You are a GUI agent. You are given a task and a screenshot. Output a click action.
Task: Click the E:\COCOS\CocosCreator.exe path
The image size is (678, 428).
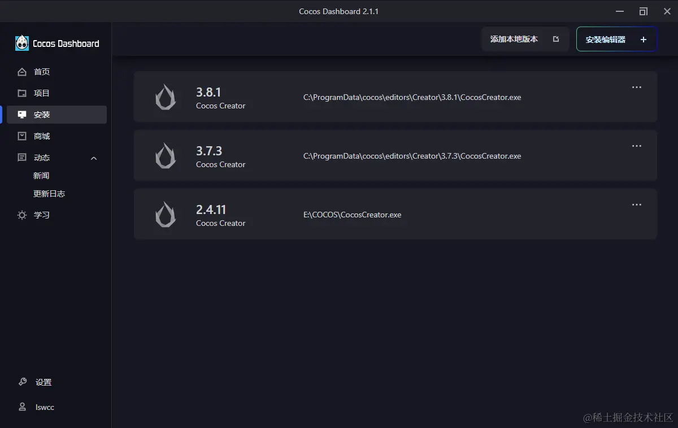tap(353, 215)
